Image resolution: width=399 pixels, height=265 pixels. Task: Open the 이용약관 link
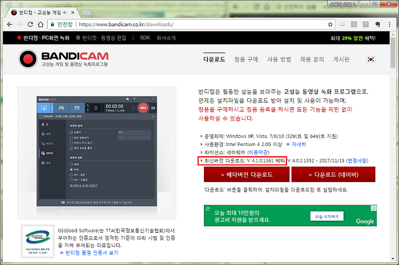(258, 152)
